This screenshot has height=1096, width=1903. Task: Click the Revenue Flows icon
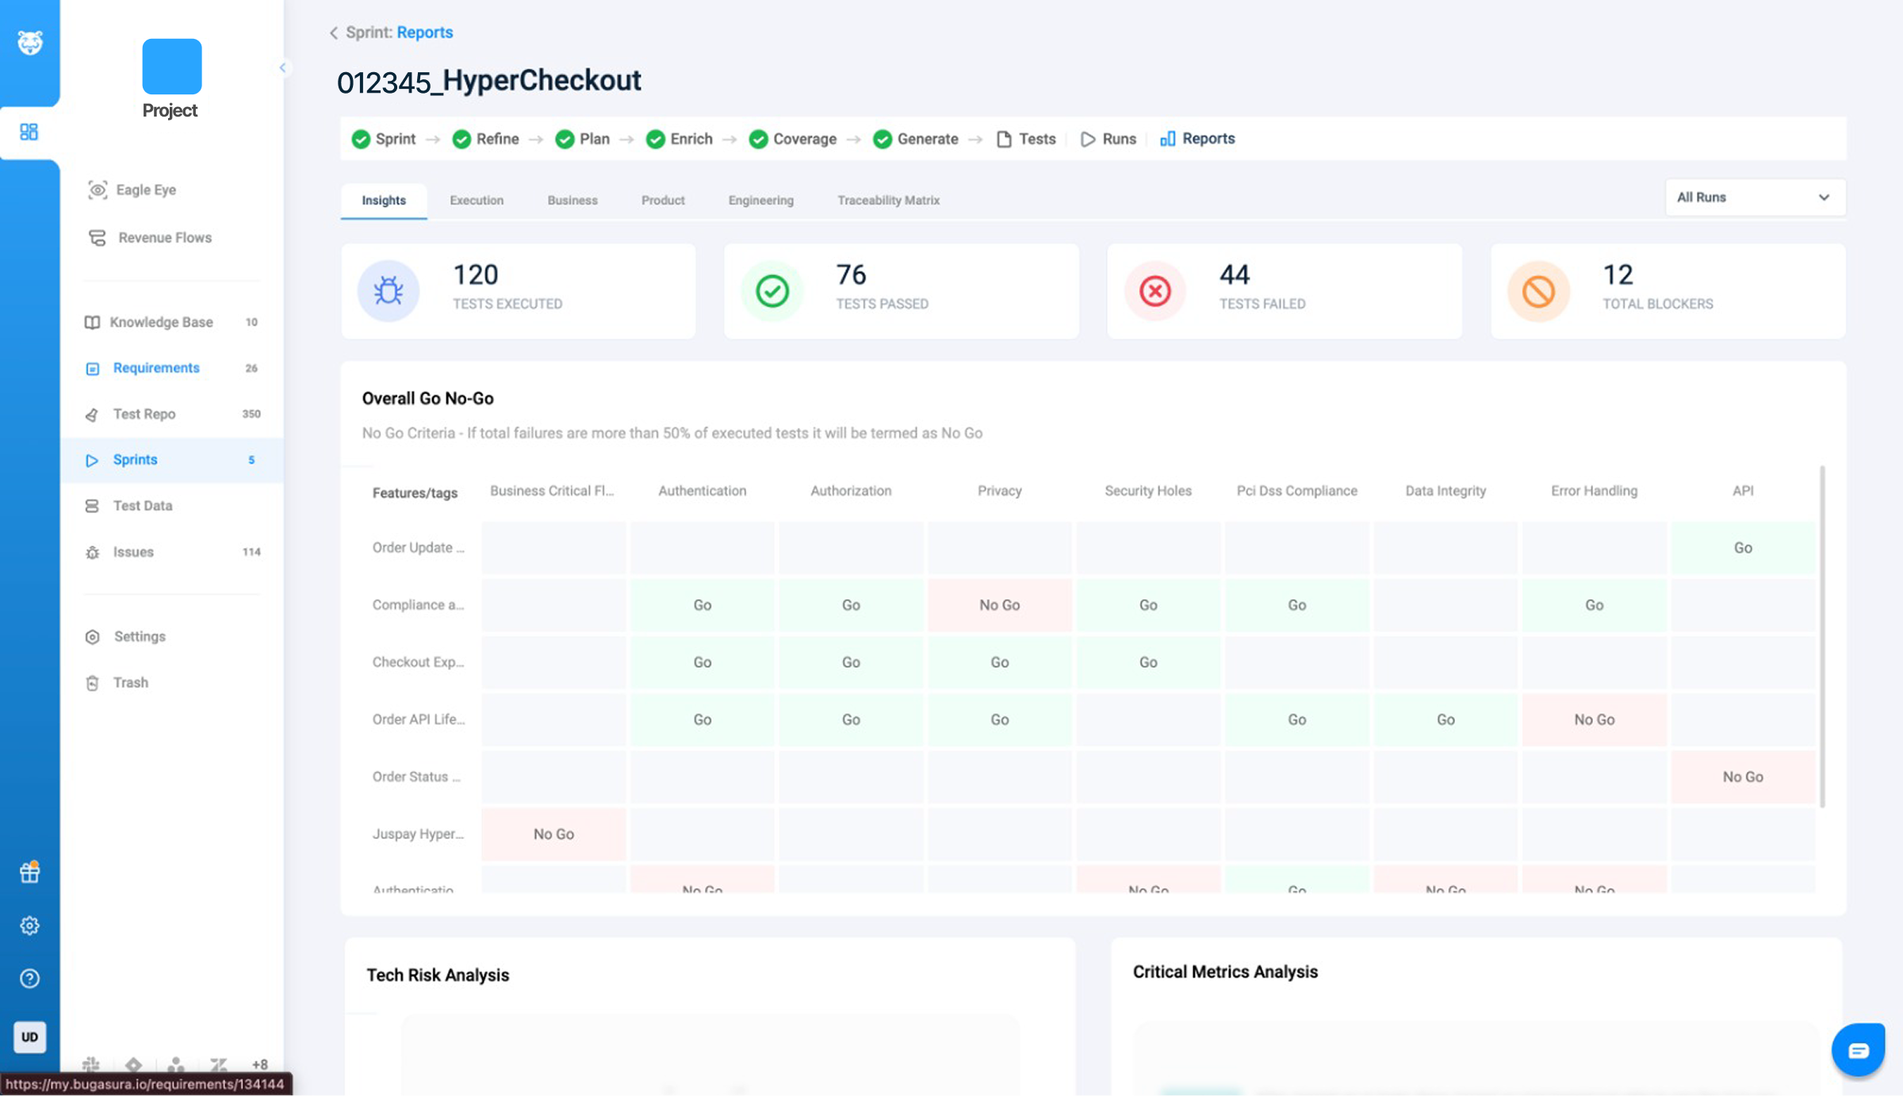tap(98, 237)
